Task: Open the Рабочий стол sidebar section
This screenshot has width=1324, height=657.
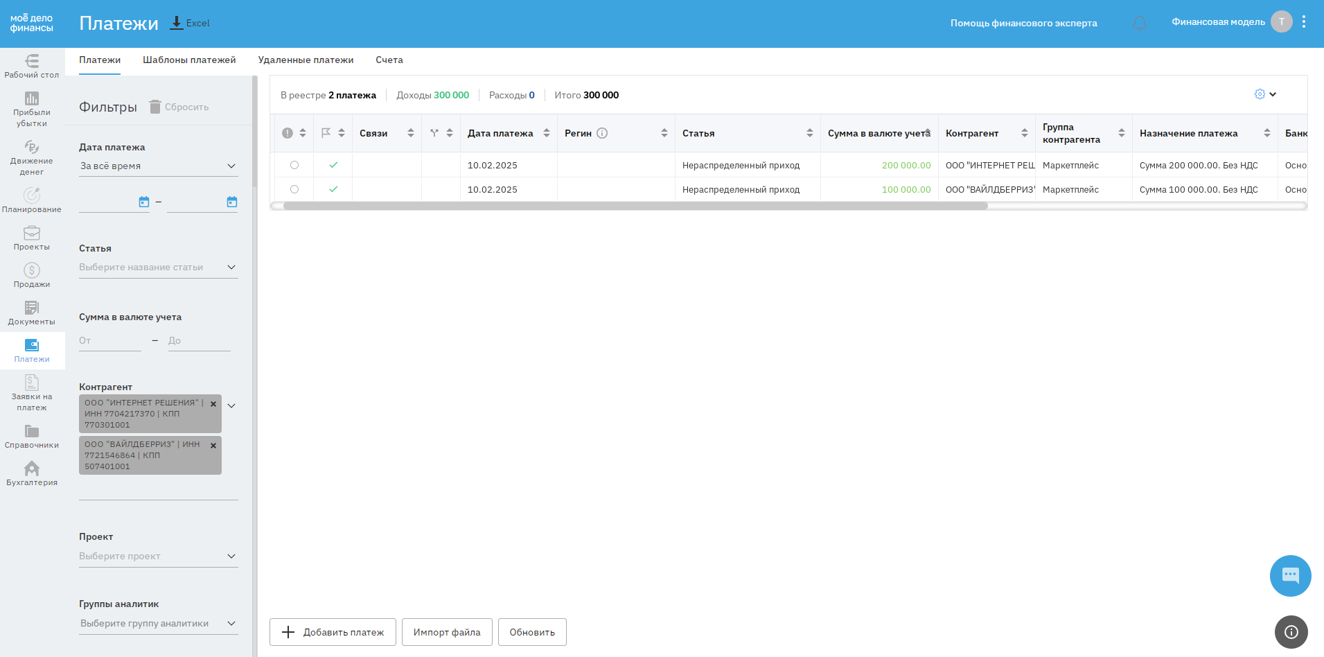Action: [x=32, y=67]
